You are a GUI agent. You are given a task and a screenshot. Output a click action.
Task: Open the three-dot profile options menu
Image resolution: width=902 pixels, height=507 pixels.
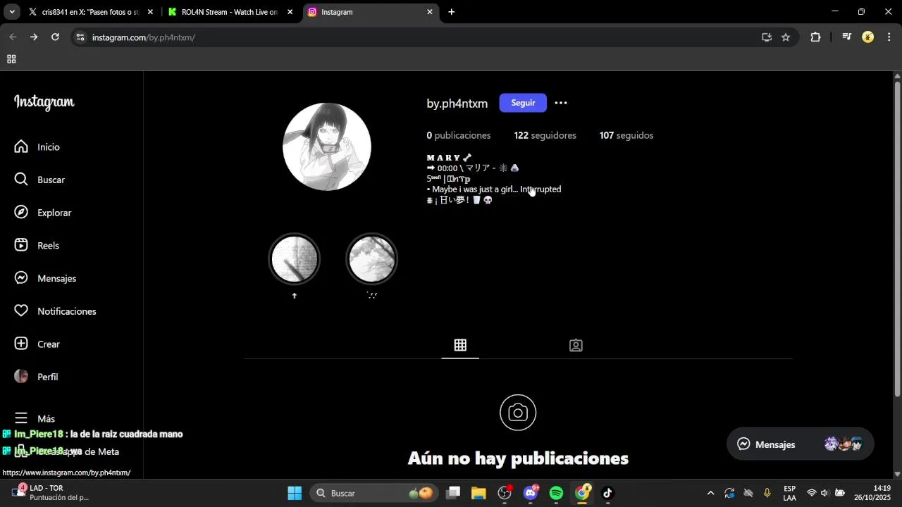click(561, 103)
